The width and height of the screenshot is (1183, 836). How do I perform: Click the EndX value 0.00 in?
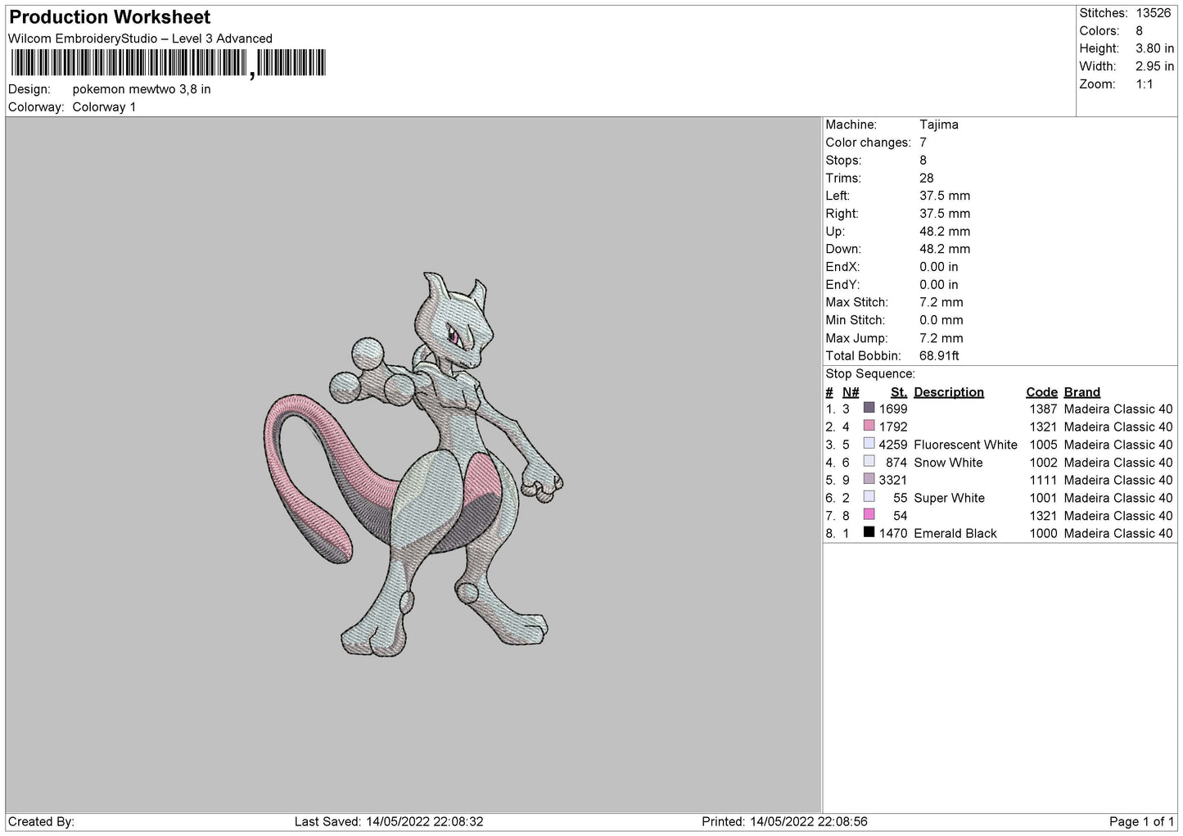coord(939,267)
